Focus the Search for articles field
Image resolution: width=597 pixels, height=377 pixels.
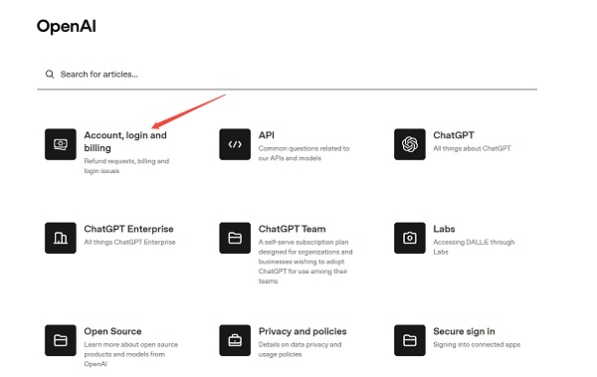tap(288, 75)
